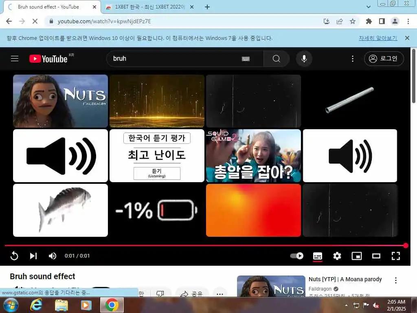
Task: Click the 자세히 알아보기 link
Action: [378, 38]
